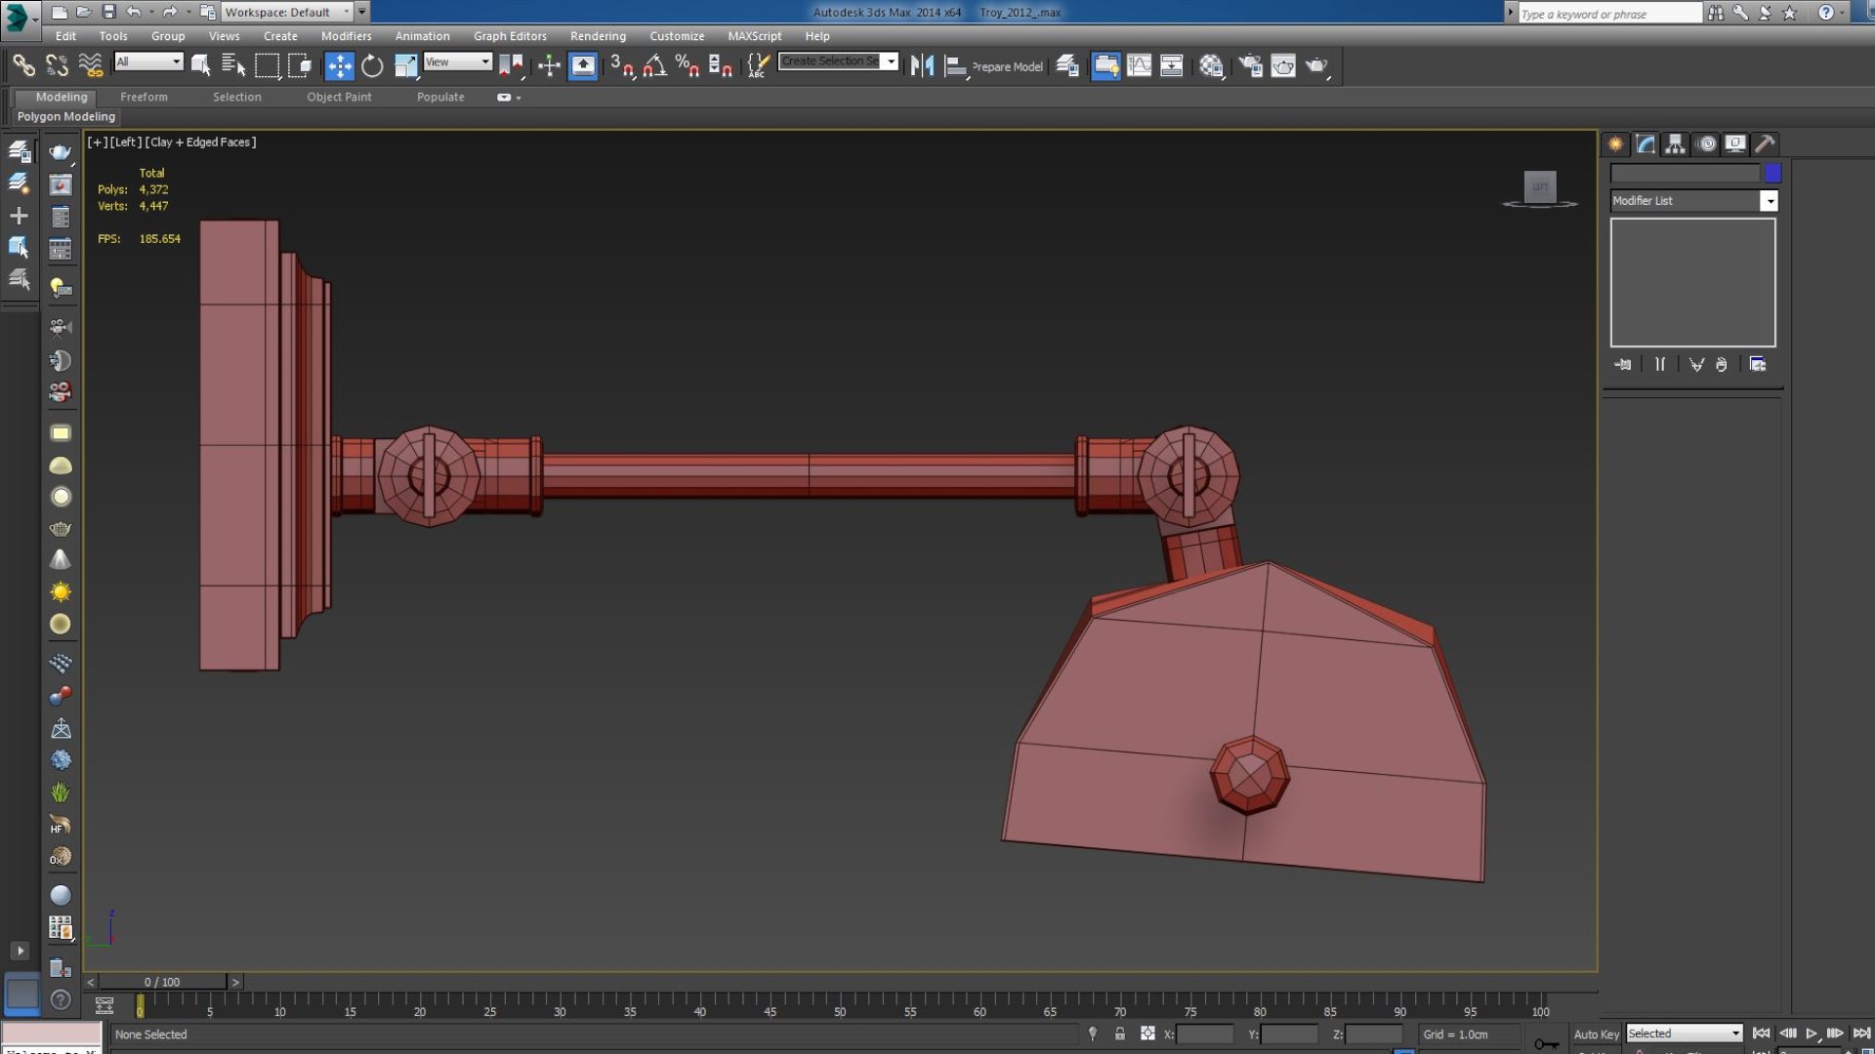Open the Material Editor
1875x1054 pixels.
point(1212,65)
